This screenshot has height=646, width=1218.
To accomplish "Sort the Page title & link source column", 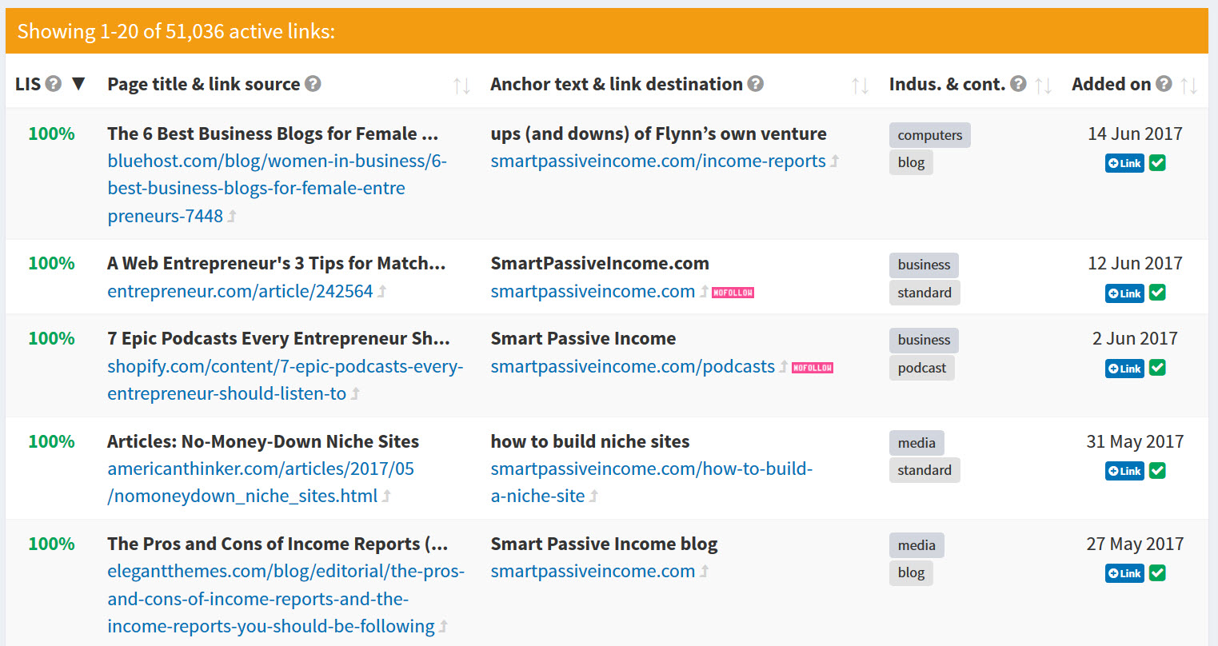I will 461,86.
